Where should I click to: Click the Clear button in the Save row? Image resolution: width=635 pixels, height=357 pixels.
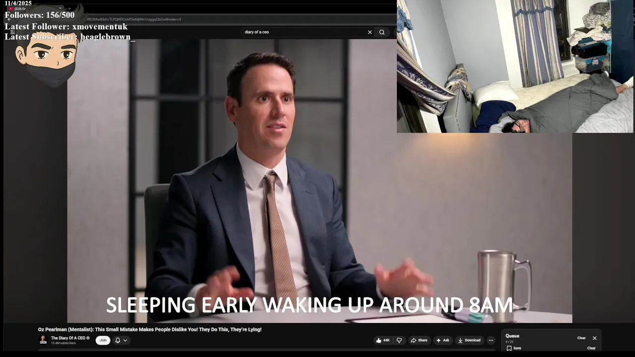pyautogui.click(x=591, y=348)
